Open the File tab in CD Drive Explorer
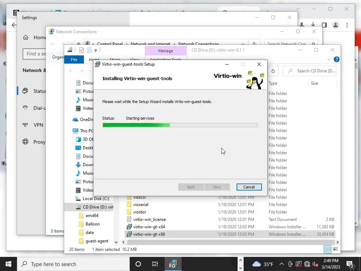Viewport: 361px width, 271px height. point(74,59)
